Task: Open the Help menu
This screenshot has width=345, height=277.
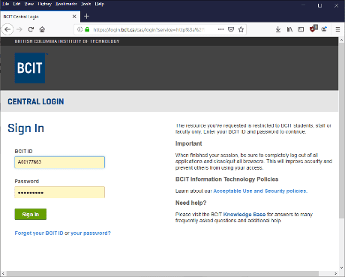Action: (100, 4)
